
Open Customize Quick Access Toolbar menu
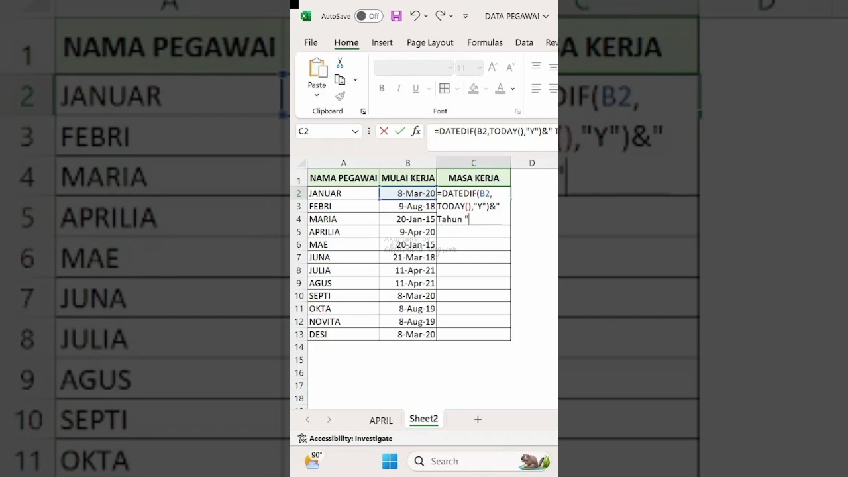tap(466, 16)
